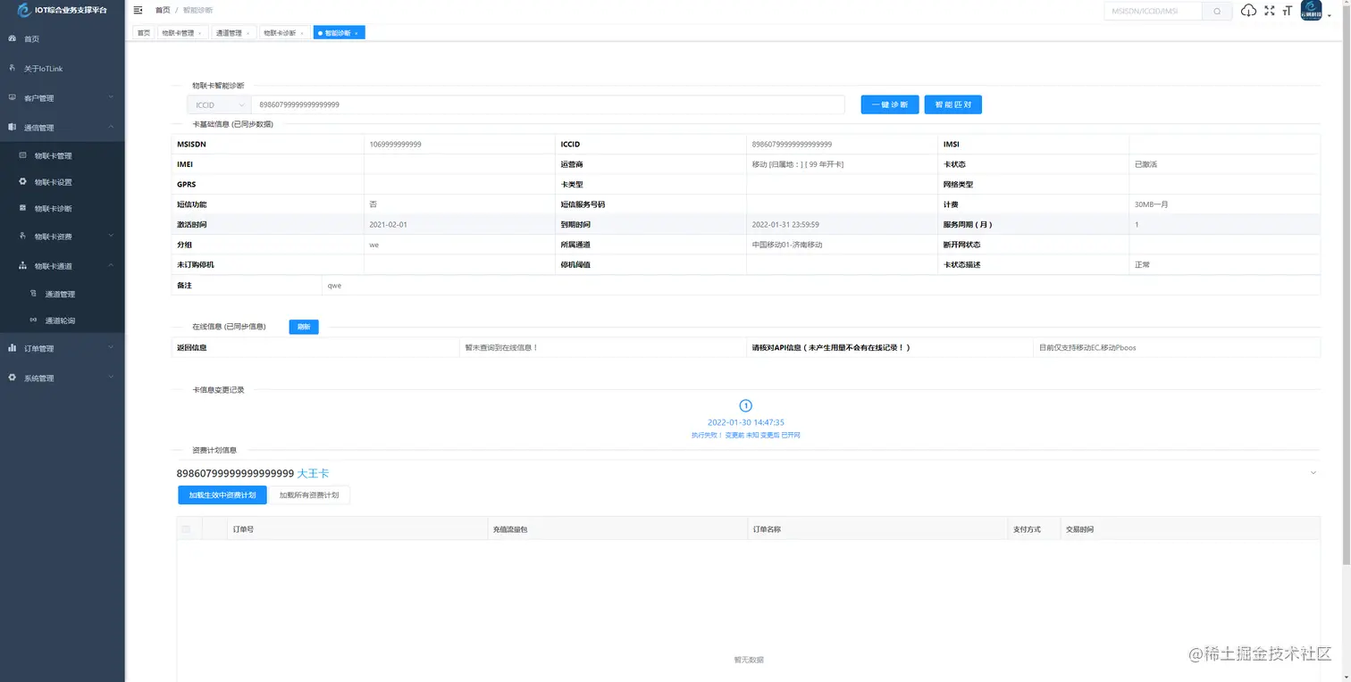Click 加载生效中资费计划 button

pos(222,495)
